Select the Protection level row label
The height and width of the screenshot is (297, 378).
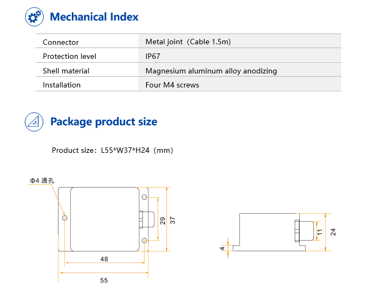pyautogui.click(x=70, y=56)
